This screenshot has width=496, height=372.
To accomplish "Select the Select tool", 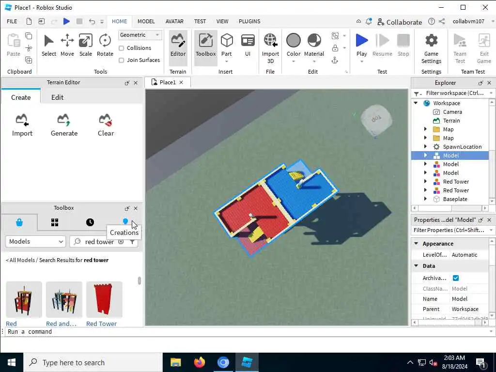I will pos(49,46).
